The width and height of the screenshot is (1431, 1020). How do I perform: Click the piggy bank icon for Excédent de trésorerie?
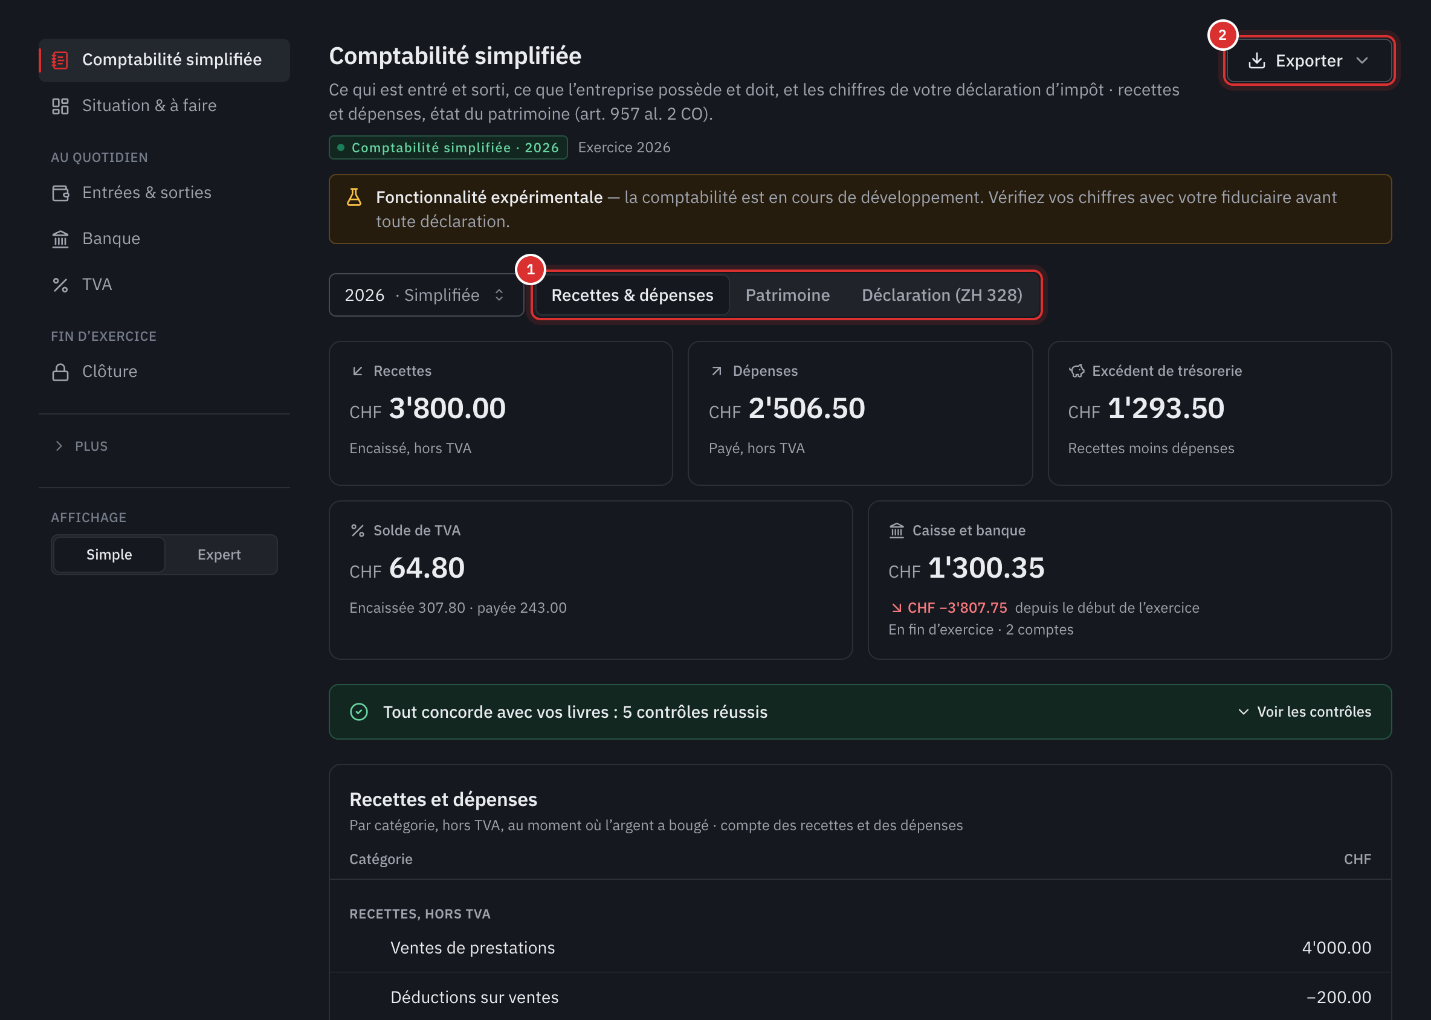[1077, 371]
